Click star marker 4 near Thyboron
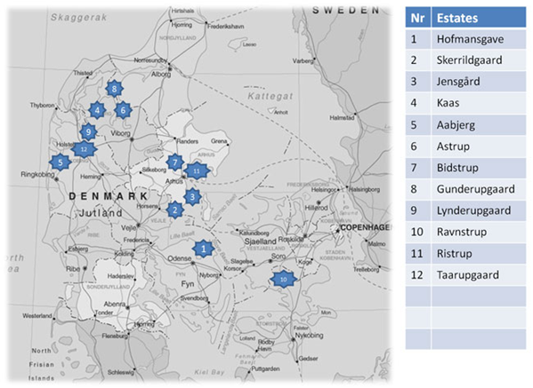Image resolution: width=533 pixels, height=388 pixels. point(97,110)
